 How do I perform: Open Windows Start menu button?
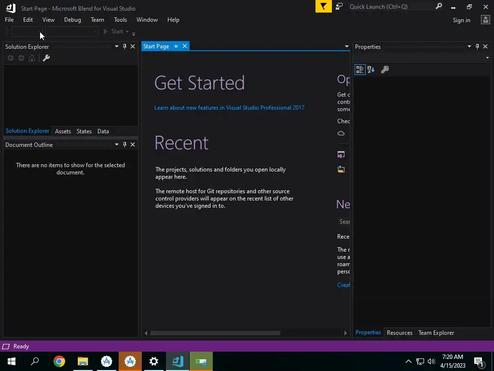pyautogui.click(x=12, y=361)
